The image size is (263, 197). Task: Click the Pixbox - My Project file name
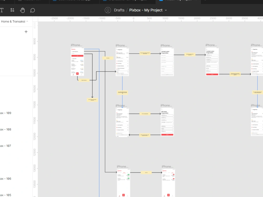[x=146, y=10]
